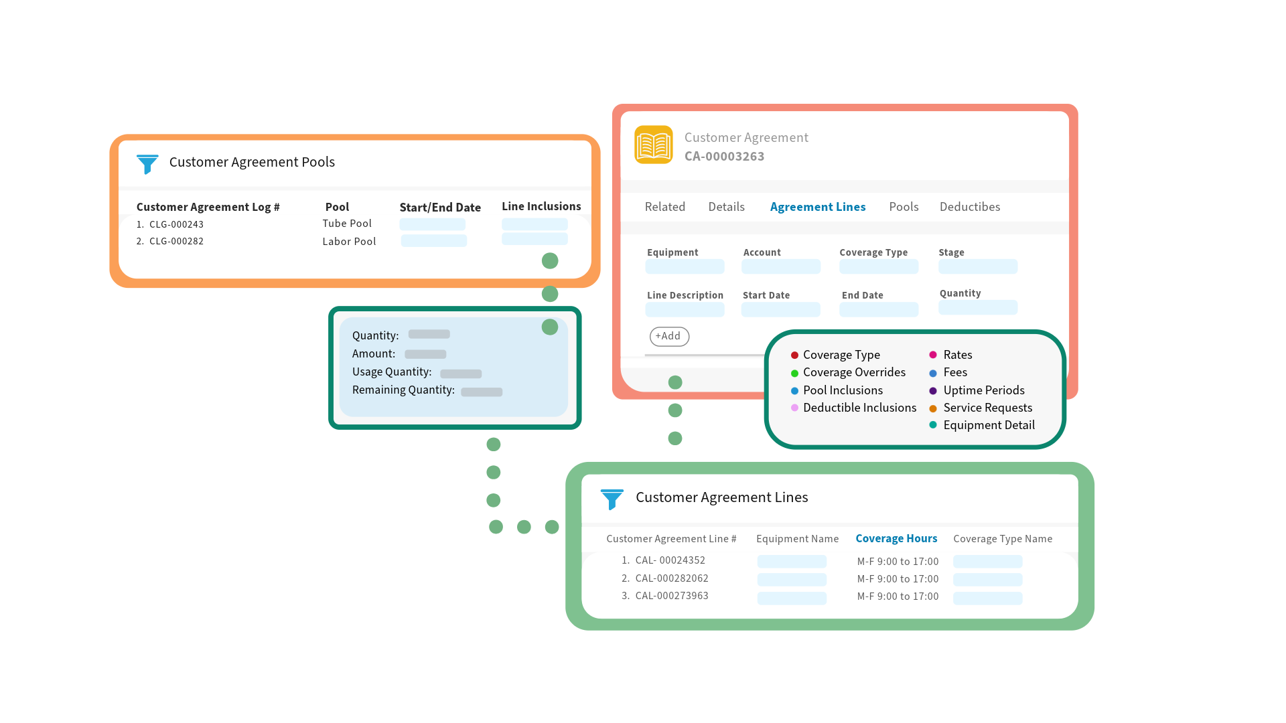Select agreement line CAL- 00024352

click(670, 560)
